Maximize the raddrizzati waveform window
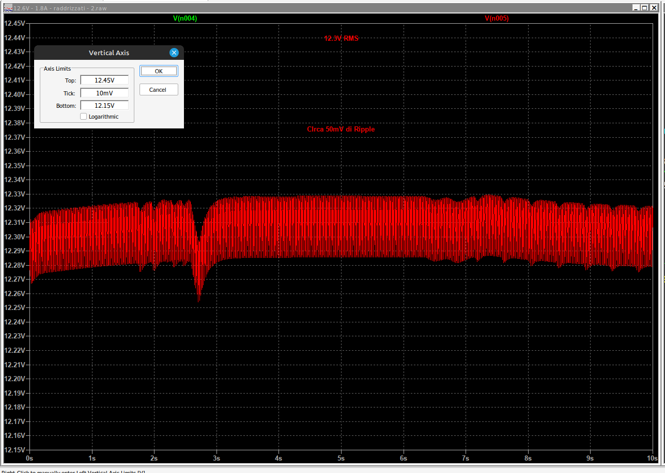The height and width of the screenshot is (473, 665). (644, 8)
